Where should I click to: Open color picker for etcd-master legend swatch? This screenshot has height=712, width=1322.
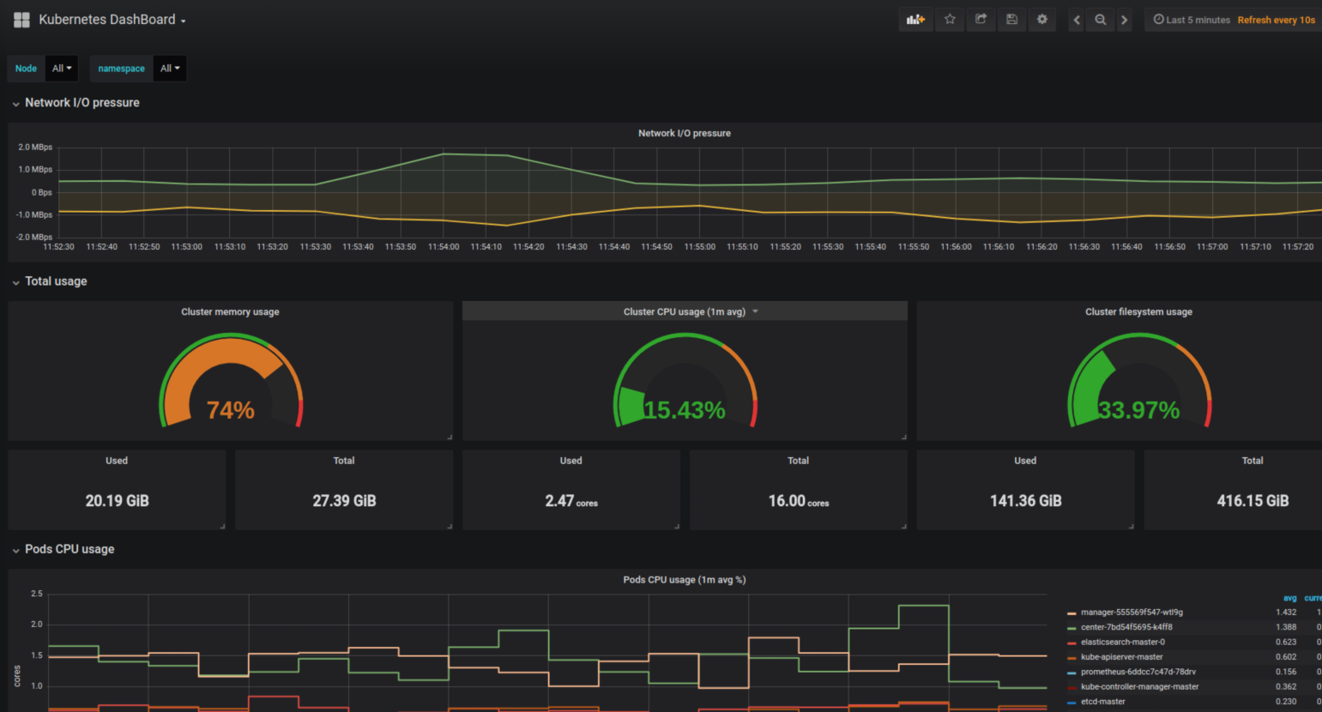(1071, 703)
